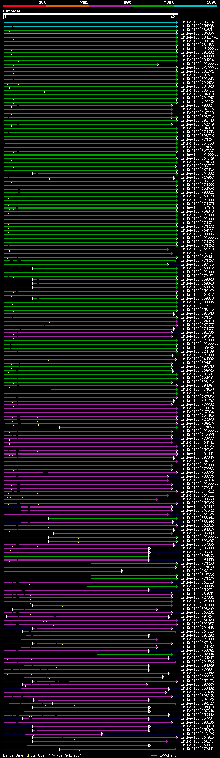Click label UniRef100_B9T2A7
220x758 pixels.
click(197, 401)
